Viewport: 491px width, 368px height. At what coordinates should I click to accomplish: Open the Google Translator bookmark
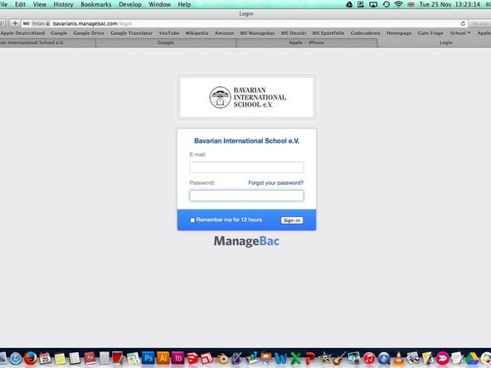pos(131,33)
